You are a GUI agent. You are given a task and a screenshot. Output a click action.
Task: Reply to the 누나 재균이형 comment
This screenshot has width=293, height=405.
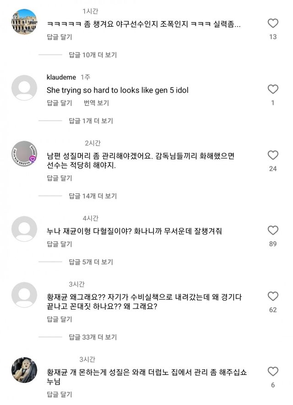(x=60, y=244)
